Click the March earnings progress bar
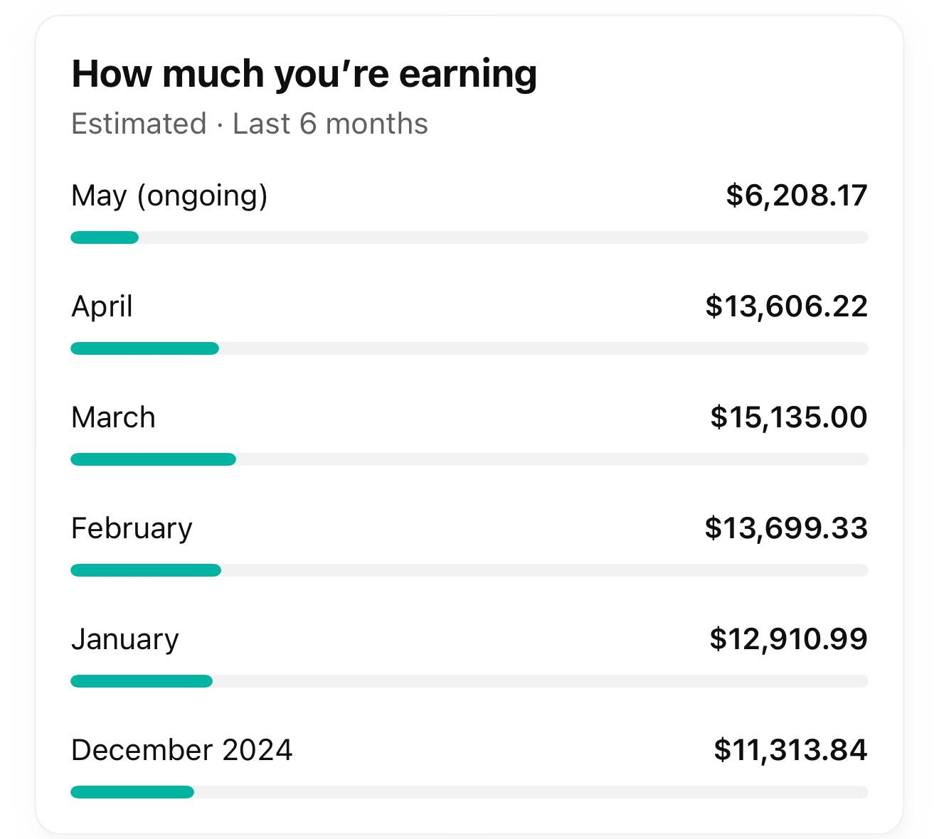Viewport: 939px width, 839px height. (x=469, y=459)
